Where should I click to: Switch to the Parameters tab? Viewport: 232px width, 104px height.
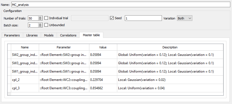click(x=12, y=35)
